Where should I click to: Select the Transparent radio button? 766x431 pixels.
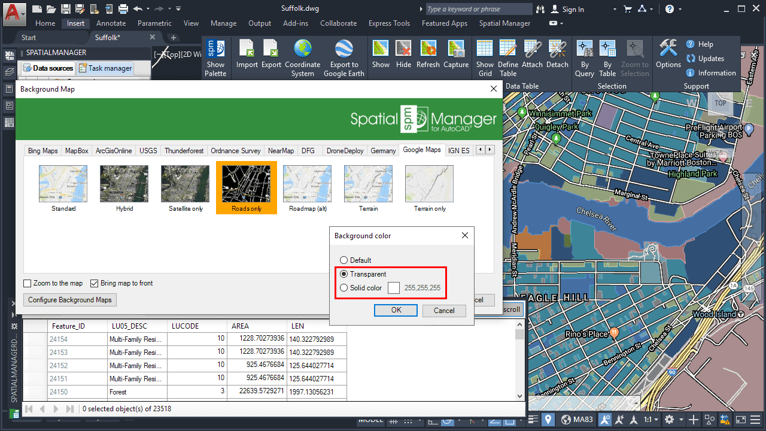344,274
